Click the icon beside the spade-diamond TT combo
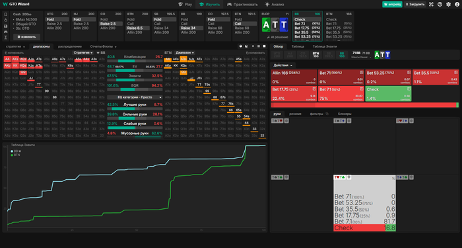The width and height of the screenshot is (462, 248). tap(349, 121)
